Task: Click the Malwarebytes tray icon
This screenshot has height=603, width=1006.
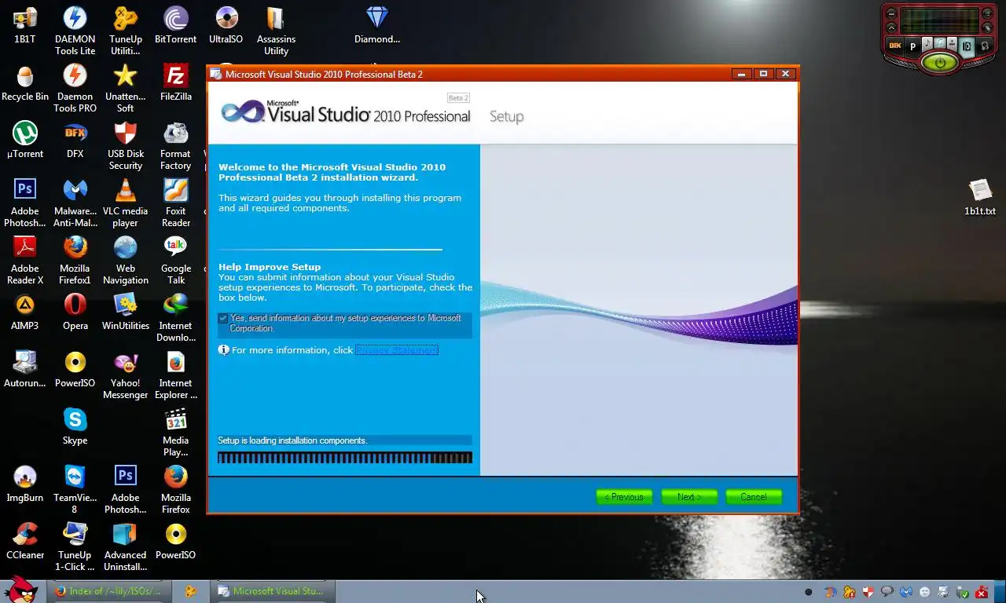Action: point(905,592)
